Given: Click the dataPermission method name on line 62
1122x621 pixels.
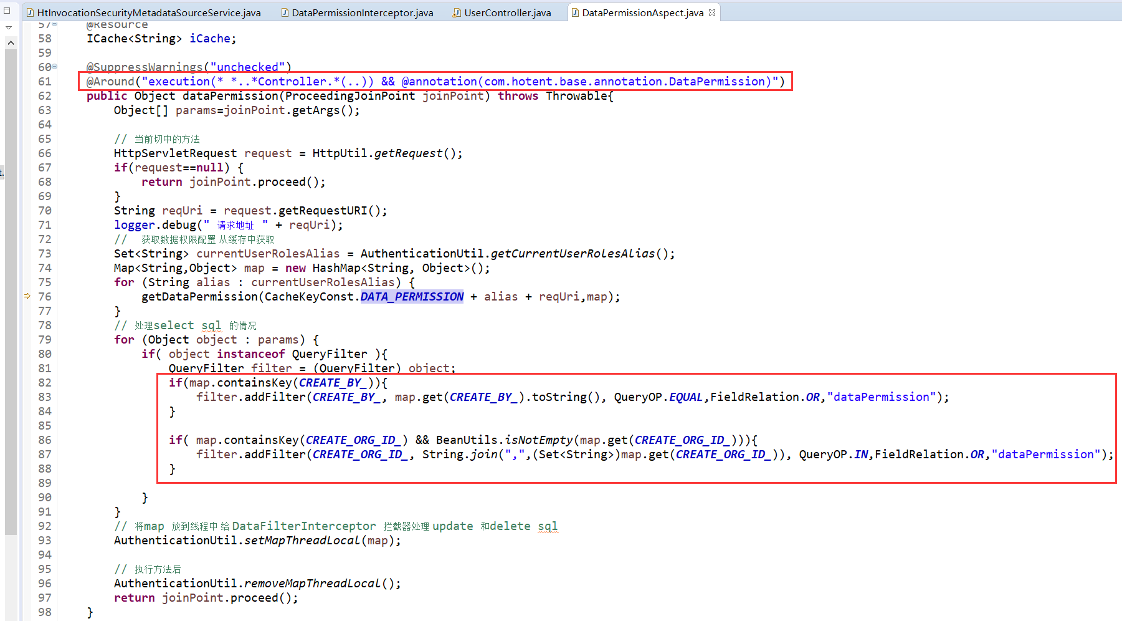Looking at the screenshot, I should 231,95.
